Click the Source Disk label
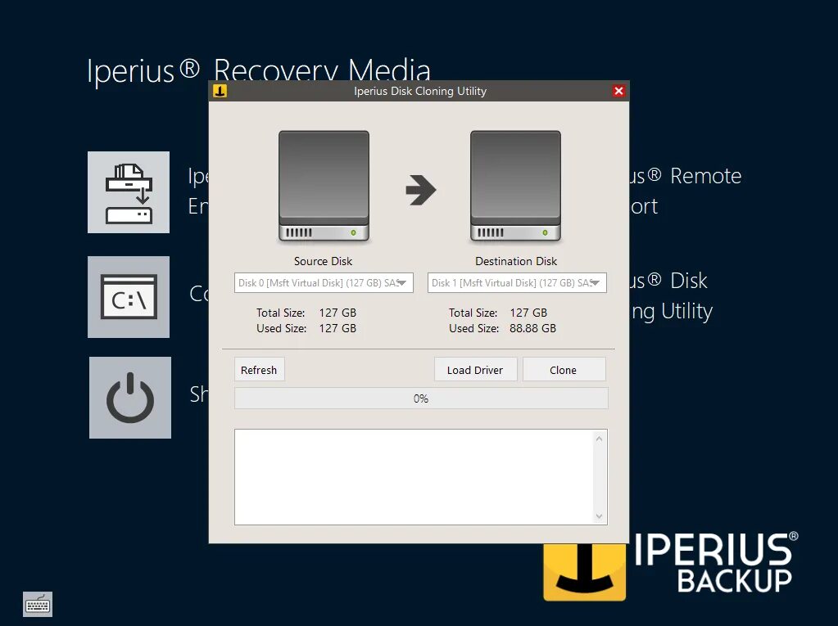The image size is (838, 626). pos(324,261)
